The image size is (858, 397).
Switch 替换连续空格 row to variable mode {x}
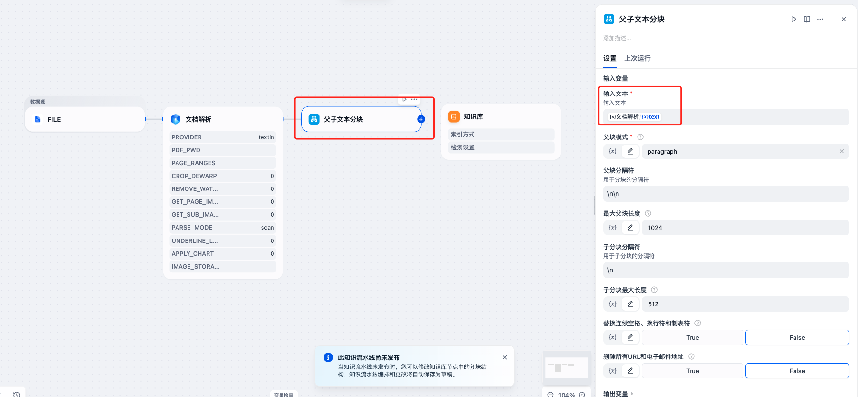613,337
